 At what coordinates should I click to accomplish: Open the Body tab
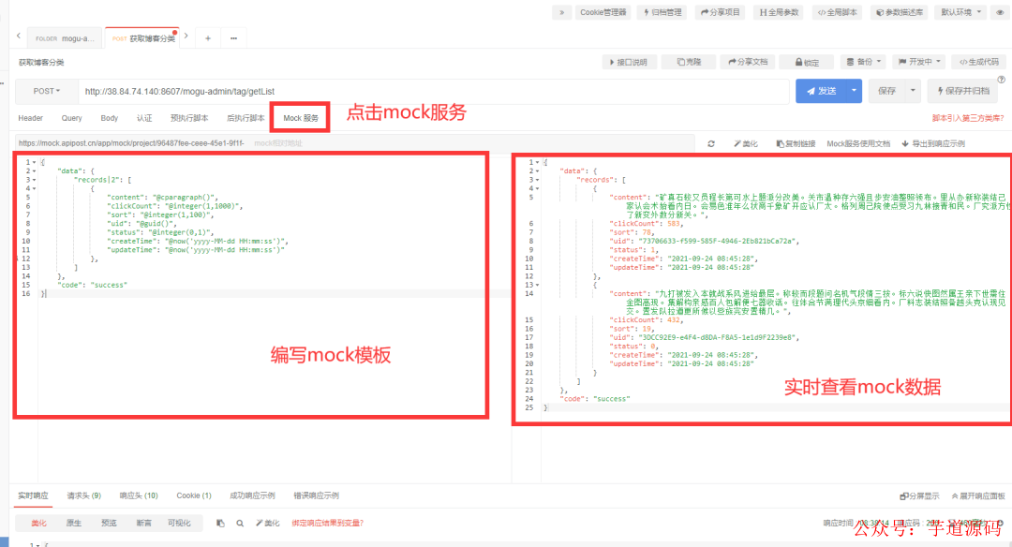coord(109,118)
